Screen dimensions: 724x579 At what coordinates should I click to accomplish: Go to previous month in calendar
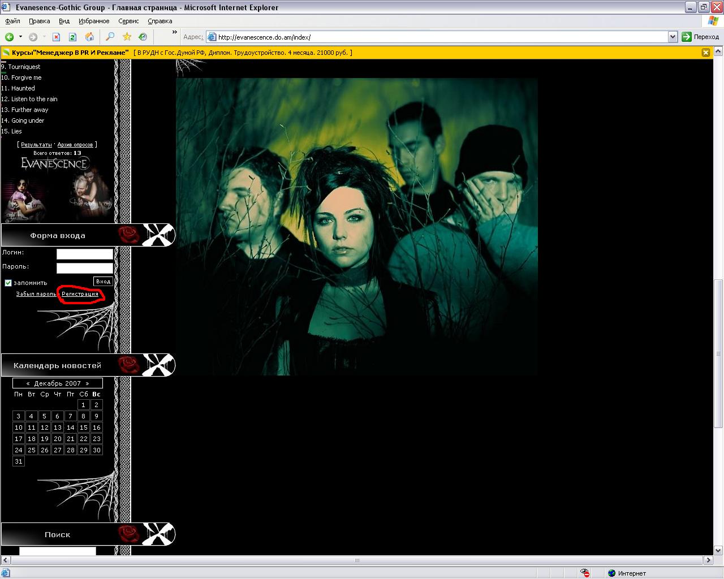click(28, 383)
